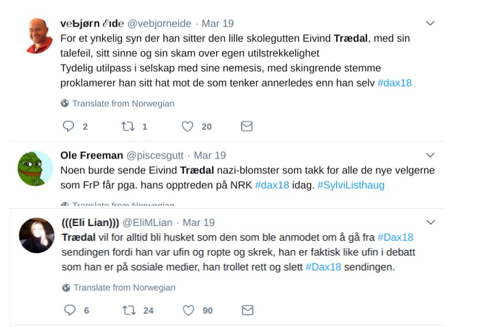Reply to the vebjørn eide tweet
Viewport: 495px width, 327px height.
[69, 126]
